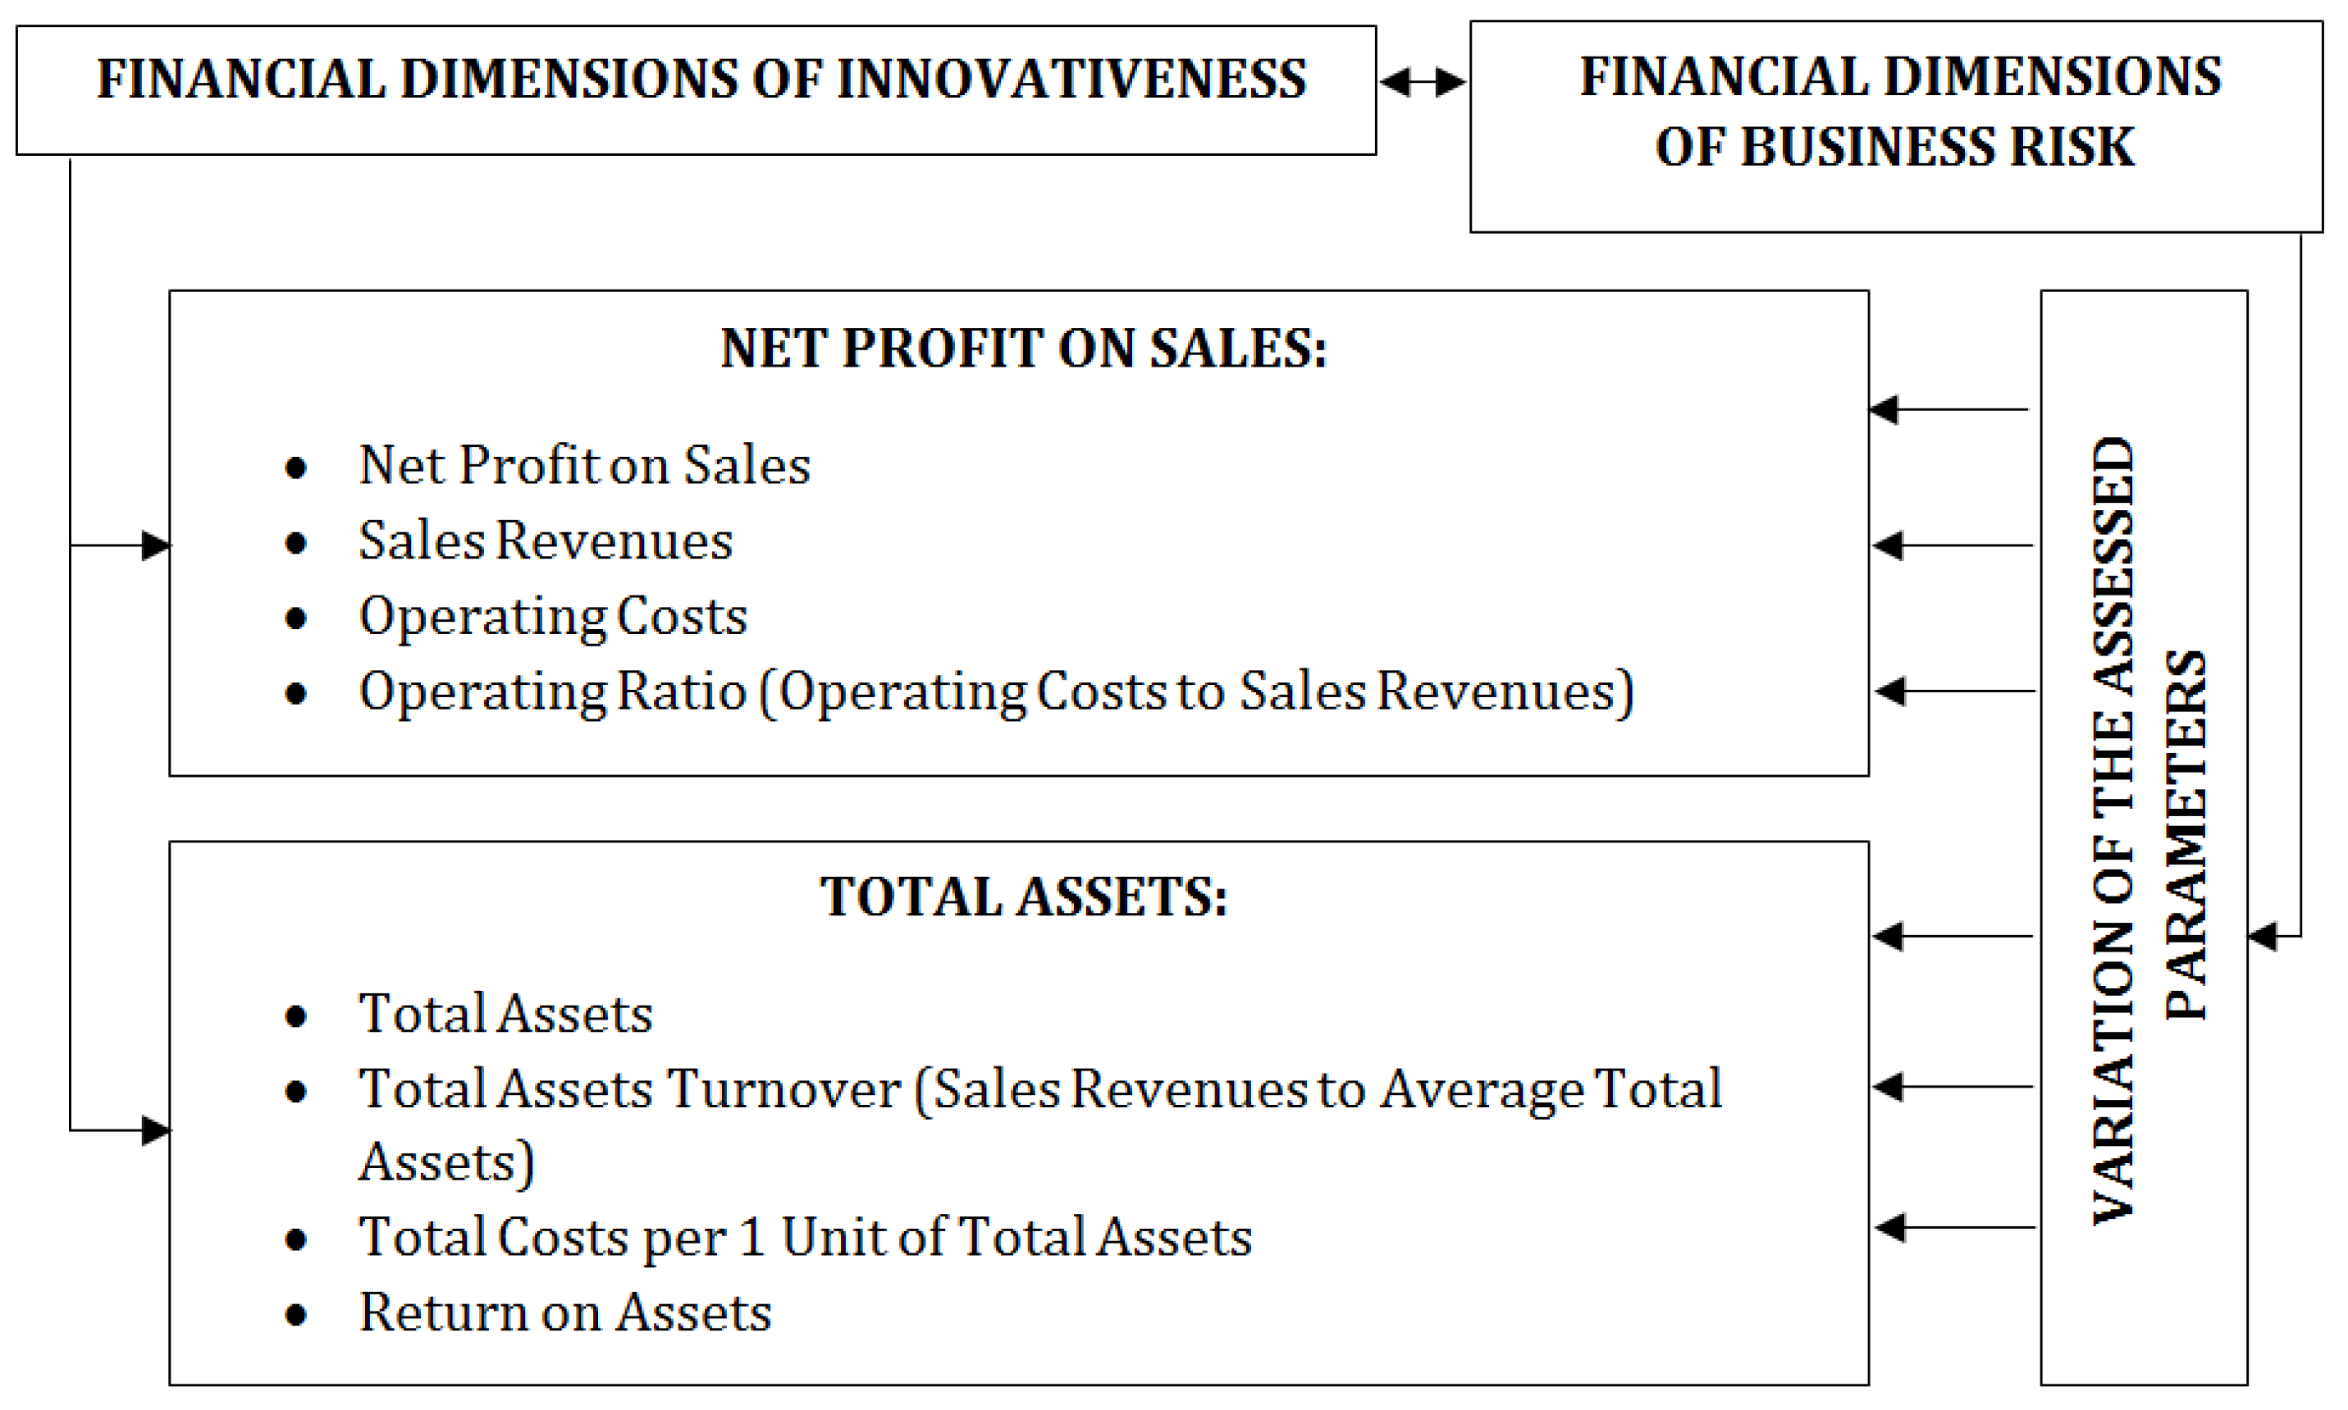The height and width of the screenshot is (1410, 2348).
Task: Click the bullet point before Operating Costs
Action: [x=295, y=618]
